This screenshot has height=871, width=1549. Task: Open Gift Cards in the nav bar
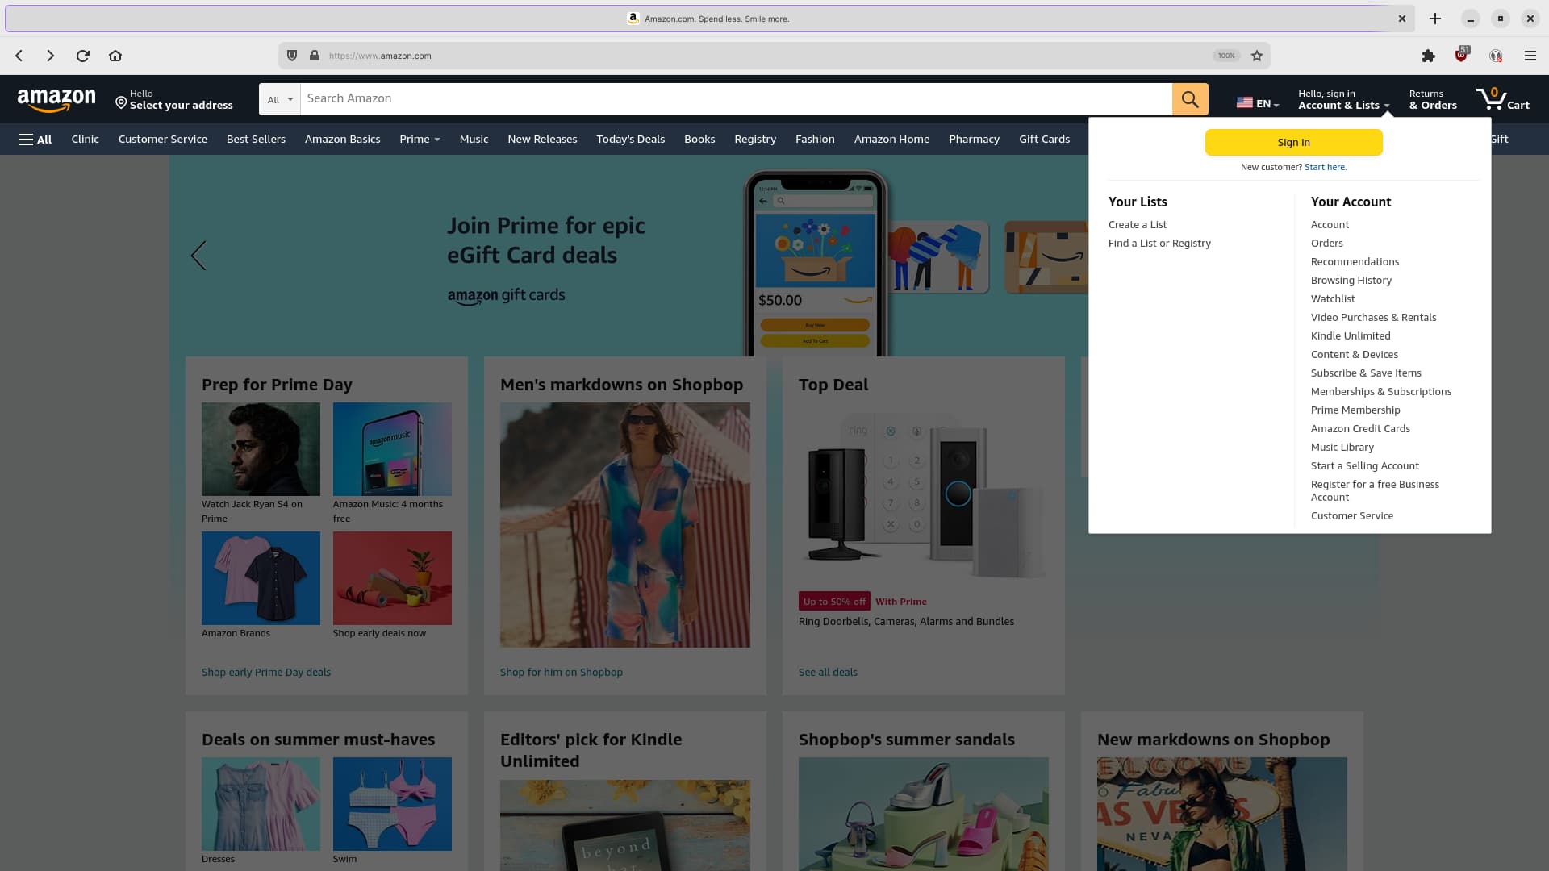1044,140
